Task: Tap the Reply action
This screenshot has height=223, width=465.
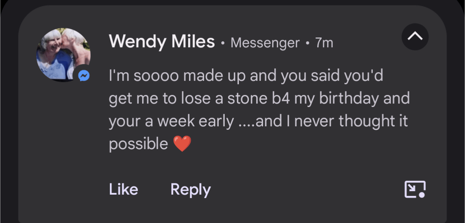Action: click(190, 189)
